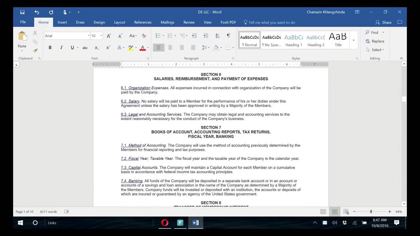Image resolution: width=420 pixels, height=236 pixels.
Task: Click the Paste button
Action: [x=22, y=41]
